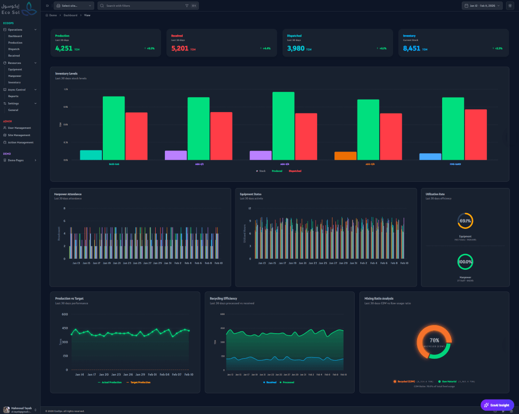Click the Action Management clock icon
This screenshot has height=414, width=519.
[x=4, y=142]
